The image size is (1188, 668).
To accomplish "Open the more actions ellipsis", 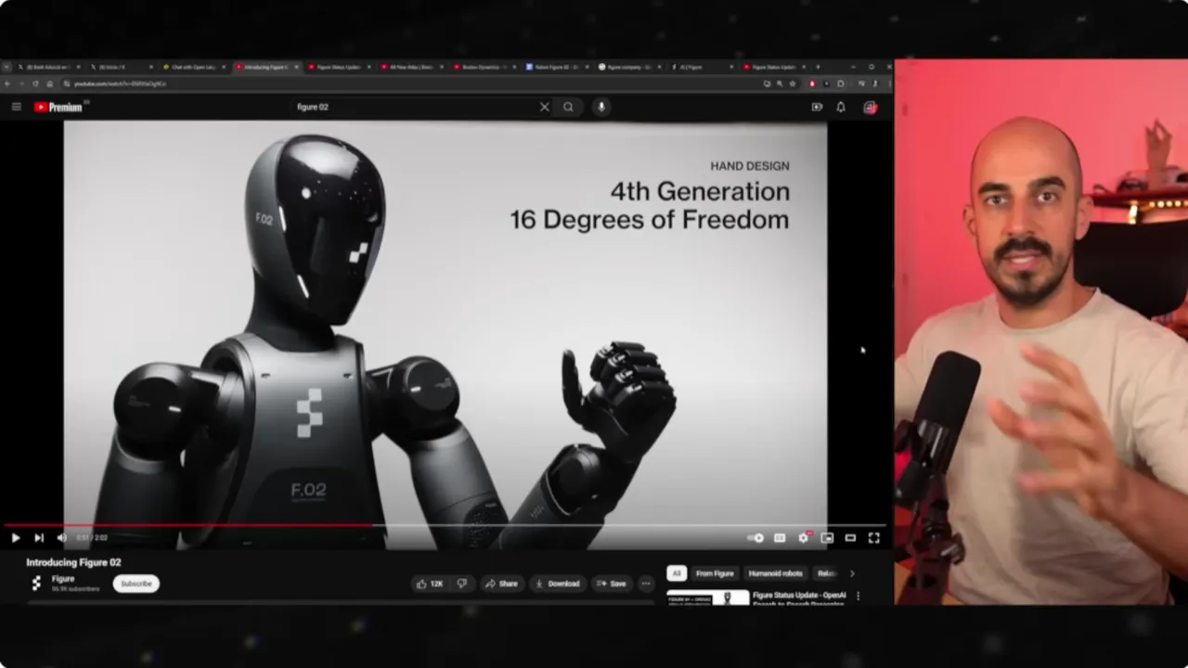I will pyautogui.click(x=646, y=584).
